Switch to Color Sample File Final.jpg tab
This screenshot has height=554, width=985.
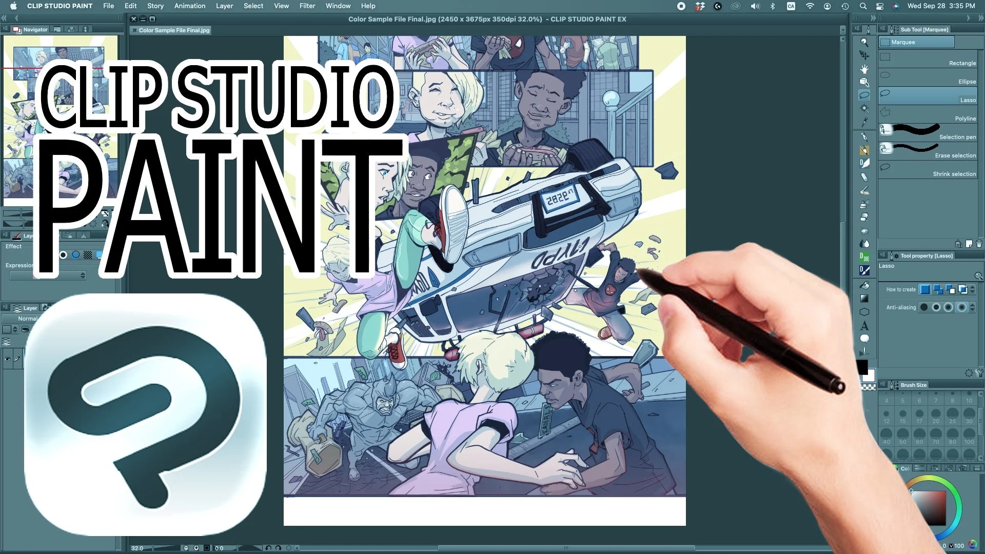click(x=173, y=30)
